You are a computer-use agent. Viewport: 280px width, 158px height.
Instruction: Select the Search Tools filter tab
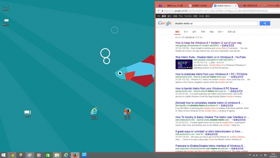pyautogui.click(x=231, y=32)
